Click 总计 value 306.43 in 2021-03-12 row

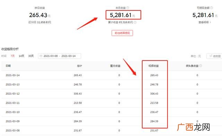click(x=78, y=94)
